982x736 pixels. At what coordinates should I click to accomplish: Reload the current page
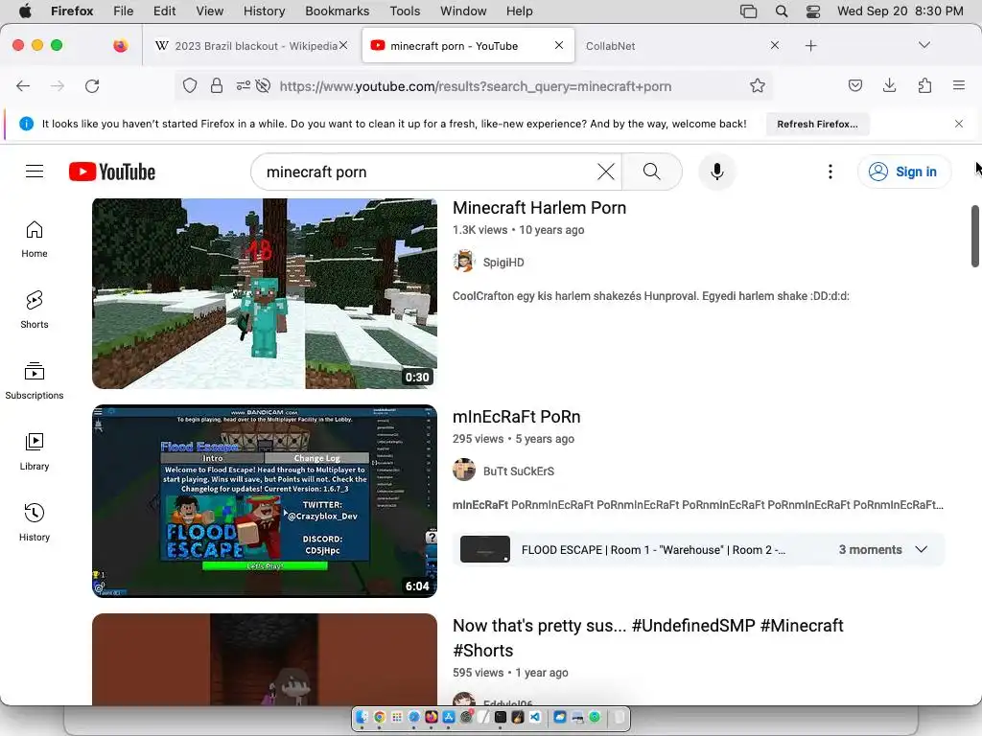pyautogui.click(x=92, y=85)
